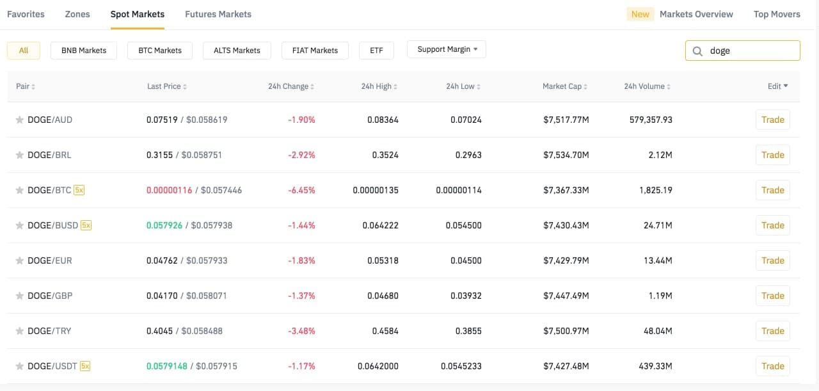Mark DOGE/USDT star as favorite
Image resolution: width=819 pixels, height=391 pixels.
click(x=20, y=366)
